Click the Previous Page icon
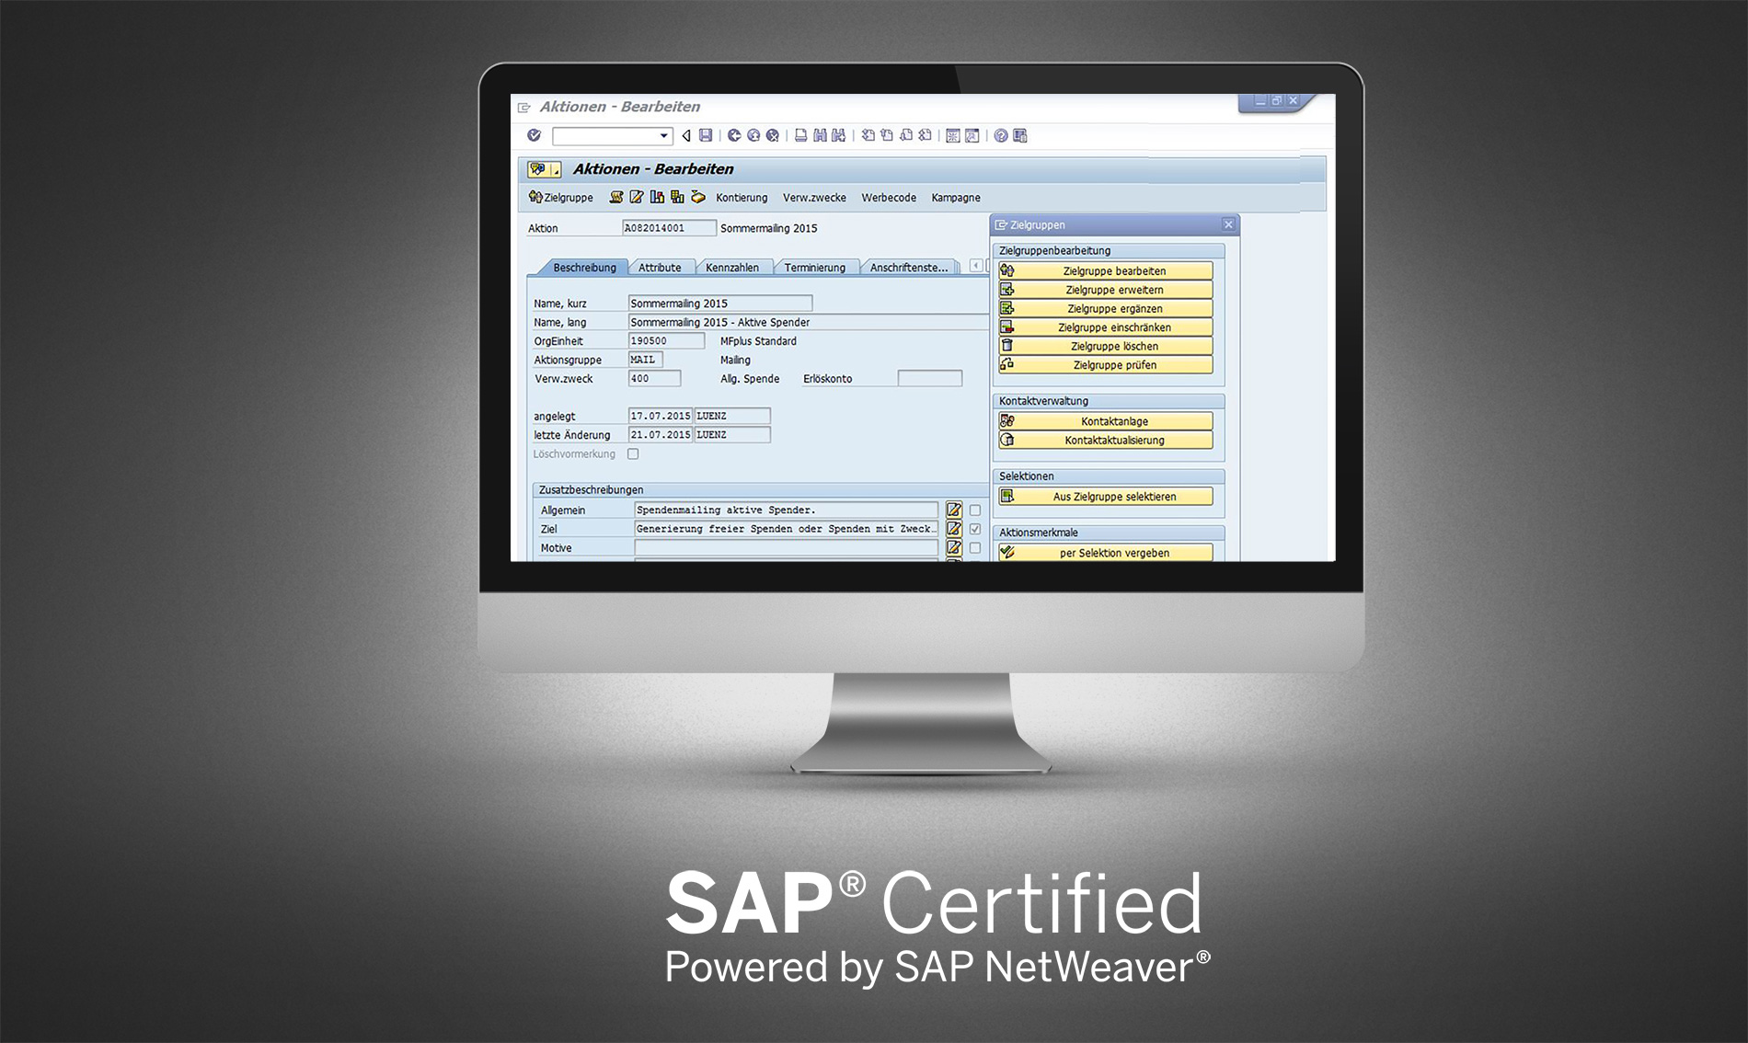1748x1043 pixels. 887,135
